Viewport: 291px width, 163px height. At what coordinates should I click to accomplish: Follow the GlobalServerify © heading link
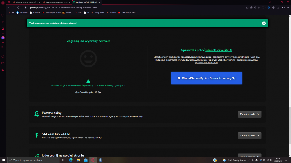[219, 50]
